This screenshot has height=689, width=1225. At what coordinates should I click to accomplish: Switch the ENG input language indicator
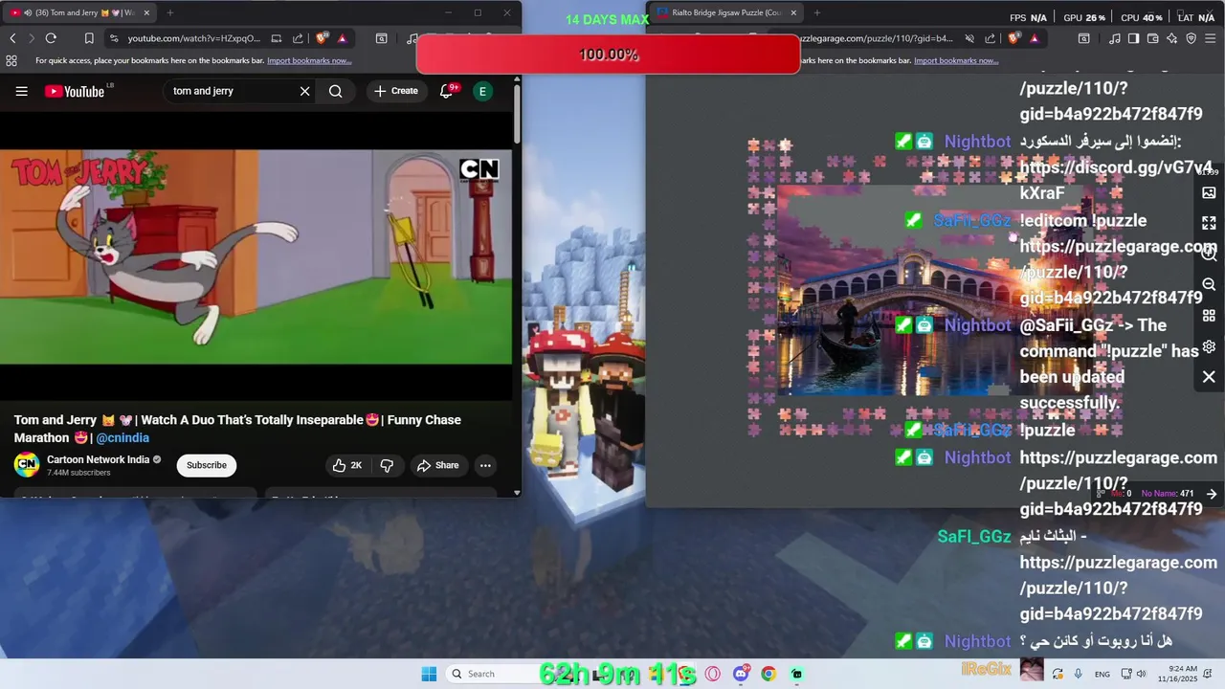[x=1102, y=674]
